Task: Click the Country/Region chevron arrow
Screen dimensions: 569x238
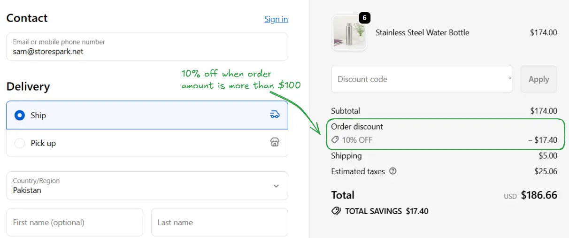Action: pyautogui.click(x=276, y=186)
